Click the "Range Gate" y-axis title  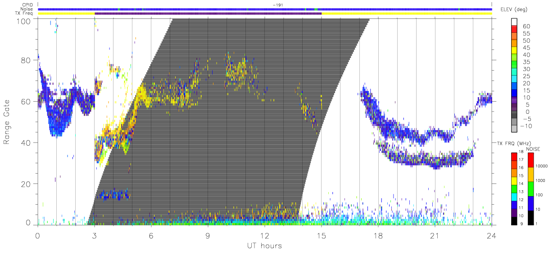pyautogui.click(x=7, y=121)
